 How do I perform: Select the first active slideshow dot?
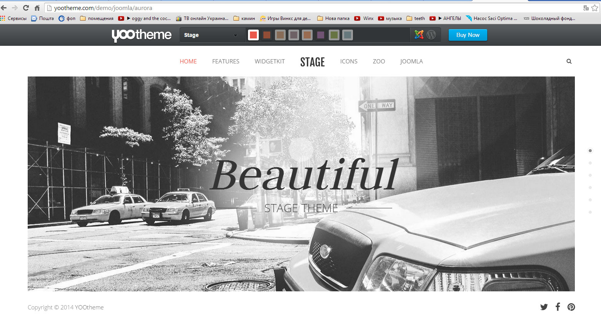590,151
